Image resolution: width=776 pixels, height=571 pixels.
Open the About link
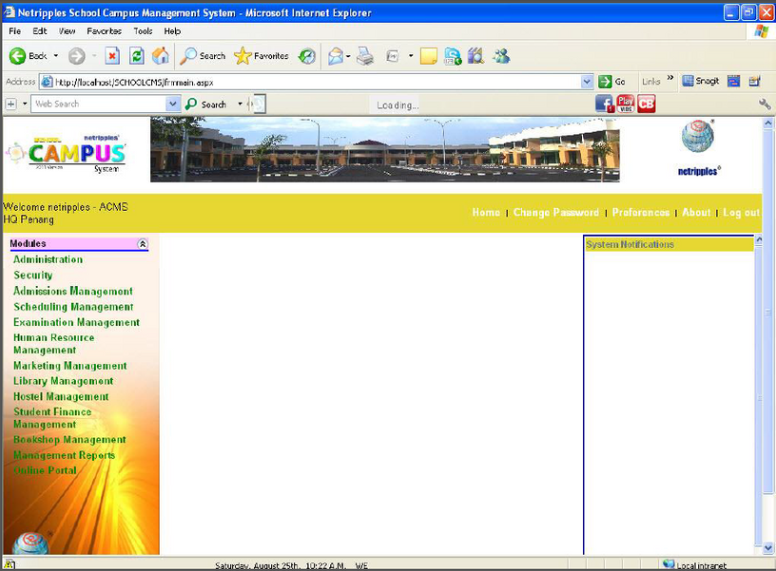(696, 212)
